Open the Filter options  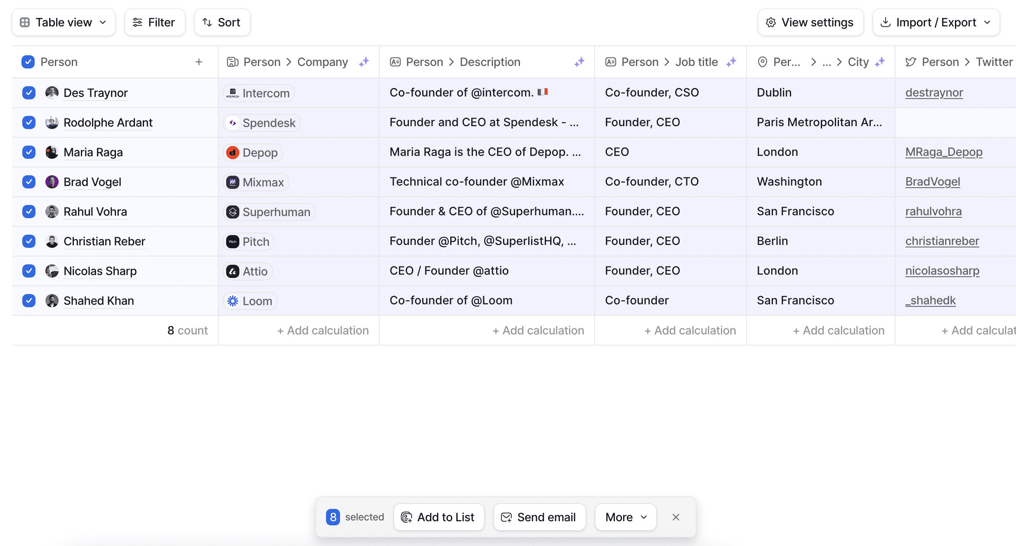(x=155, y=22)
